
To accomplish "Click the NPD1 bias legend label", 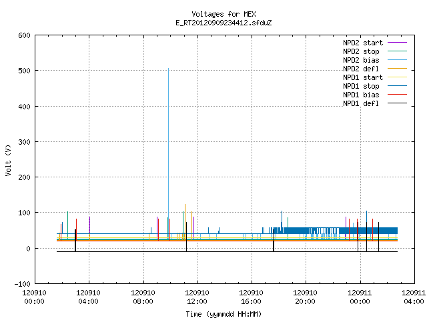I will (x=361, y=95).
